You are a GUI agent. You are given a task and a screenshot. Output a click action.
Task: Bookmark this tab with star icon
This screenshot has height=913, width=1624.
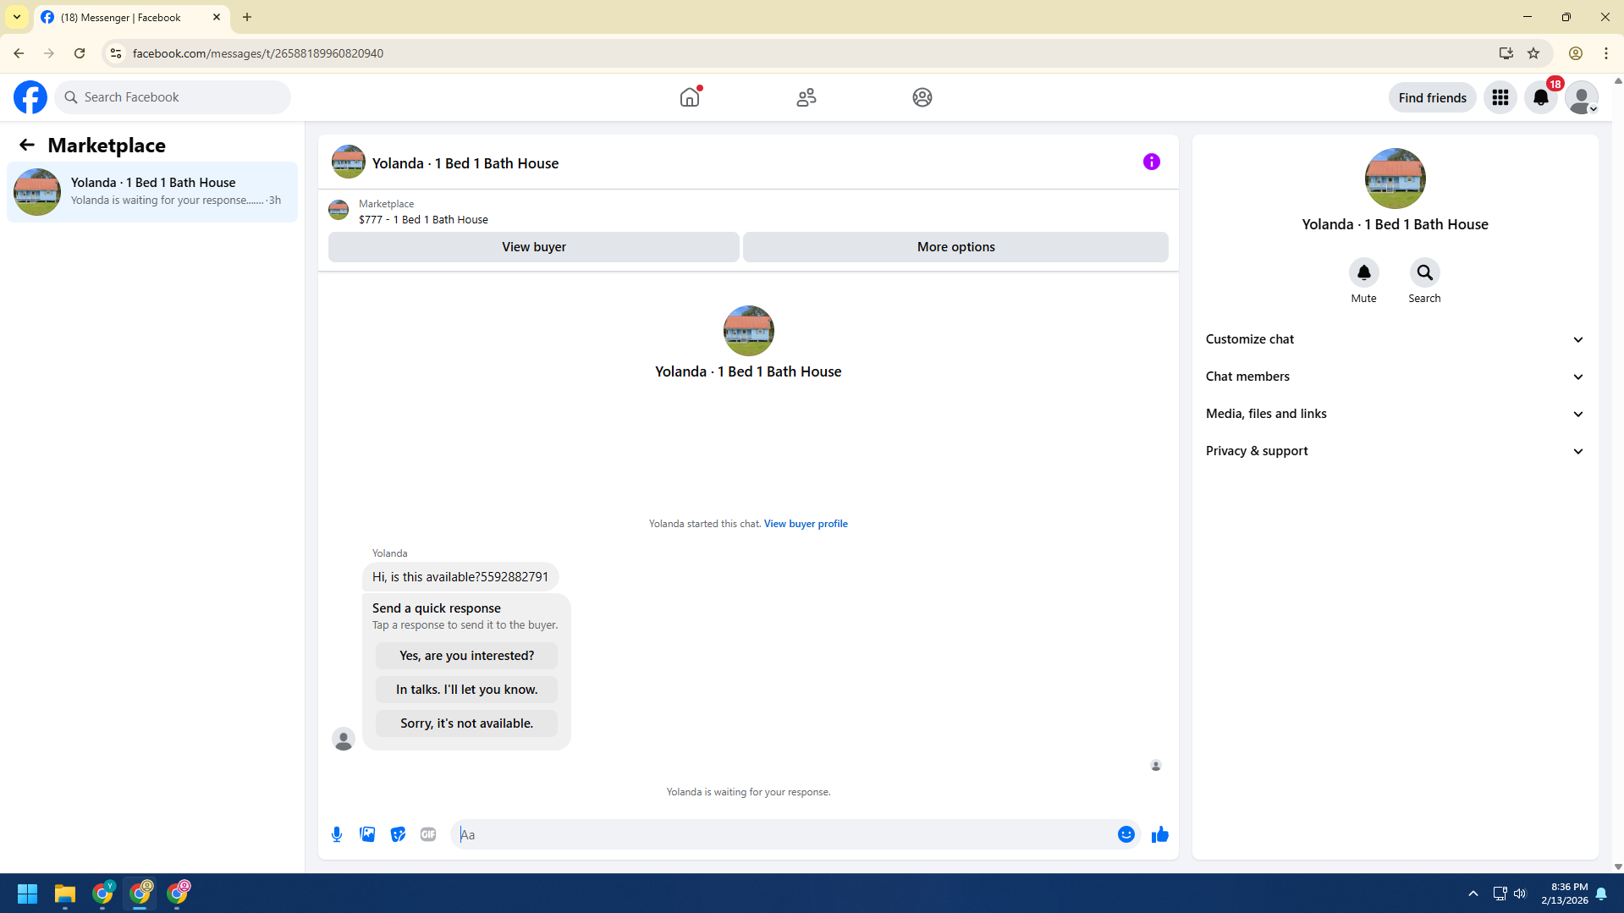1533,53
